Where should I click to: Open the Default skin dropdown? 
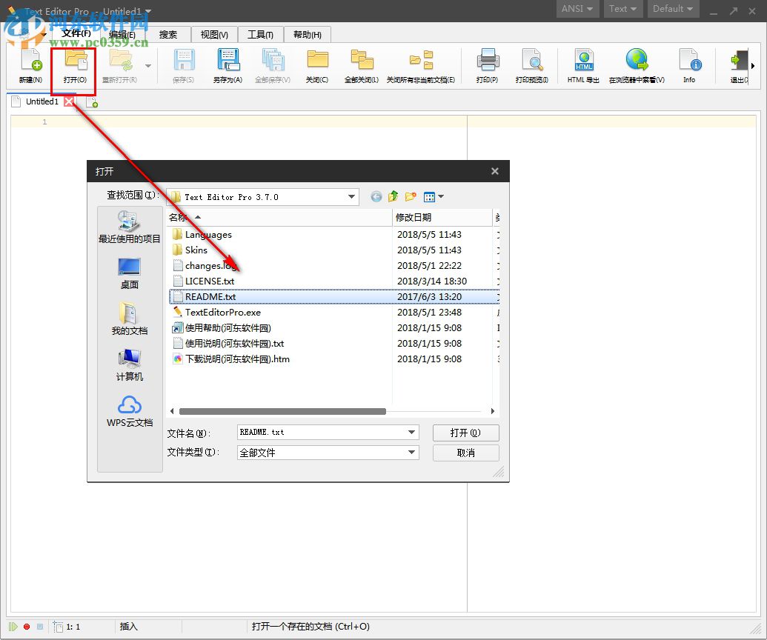tap(673, 9)
